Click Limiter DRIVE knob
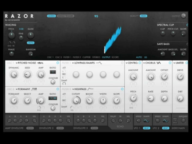Screen dimensions: 192x144 point(180,77)
